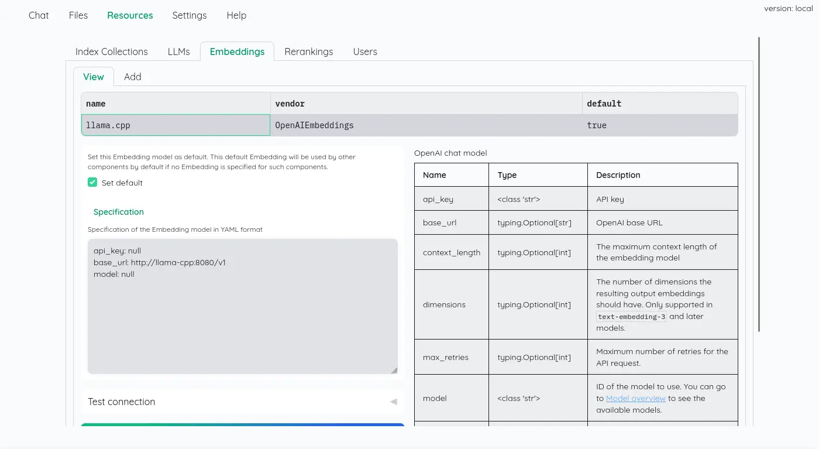This screenshot has height=449, width=819.
Task: Click the Add tab for embeddings
Action: [132, 77]
